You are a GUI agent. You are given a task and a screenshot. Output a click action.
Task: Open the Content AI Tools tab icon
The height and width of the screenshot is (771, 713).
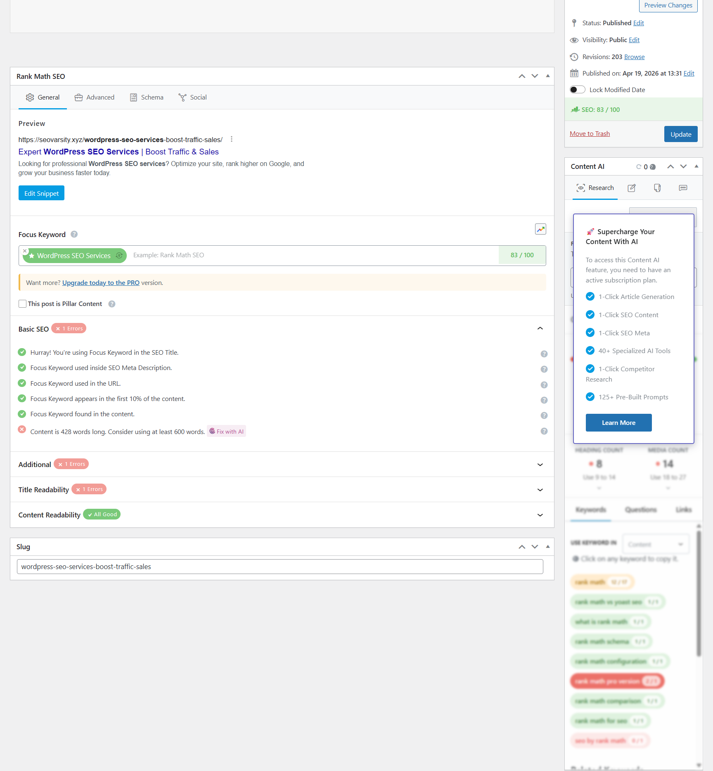point(658,188)
